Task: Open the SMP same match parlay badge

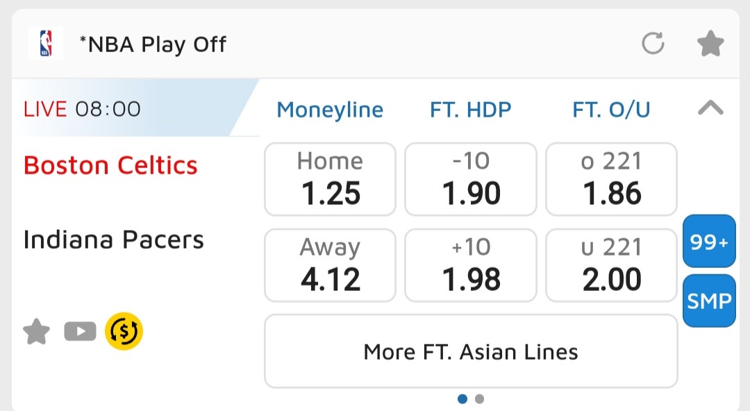Action: [708, 301]
